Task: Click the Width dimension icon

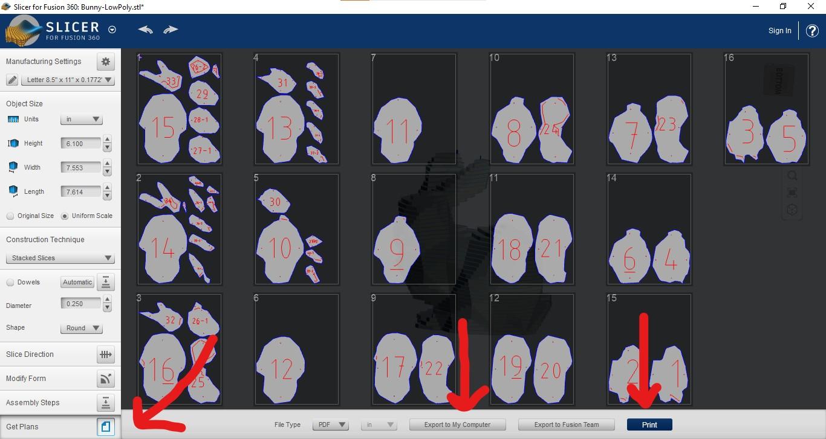Action: click(13, 167)
